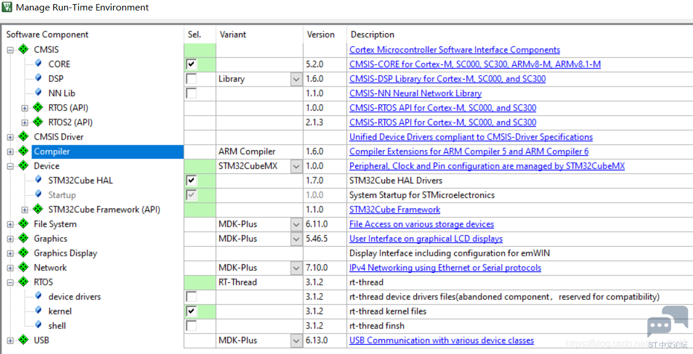Expand the RTOS (API) node
Image resolution: width=693 pixels, height=354 pixels.
click(x=25, y=108)
